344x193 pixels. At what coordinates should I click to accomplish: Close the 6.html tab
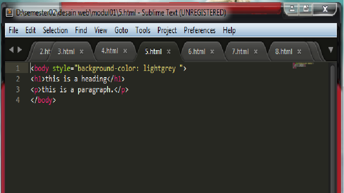point(212,52)
